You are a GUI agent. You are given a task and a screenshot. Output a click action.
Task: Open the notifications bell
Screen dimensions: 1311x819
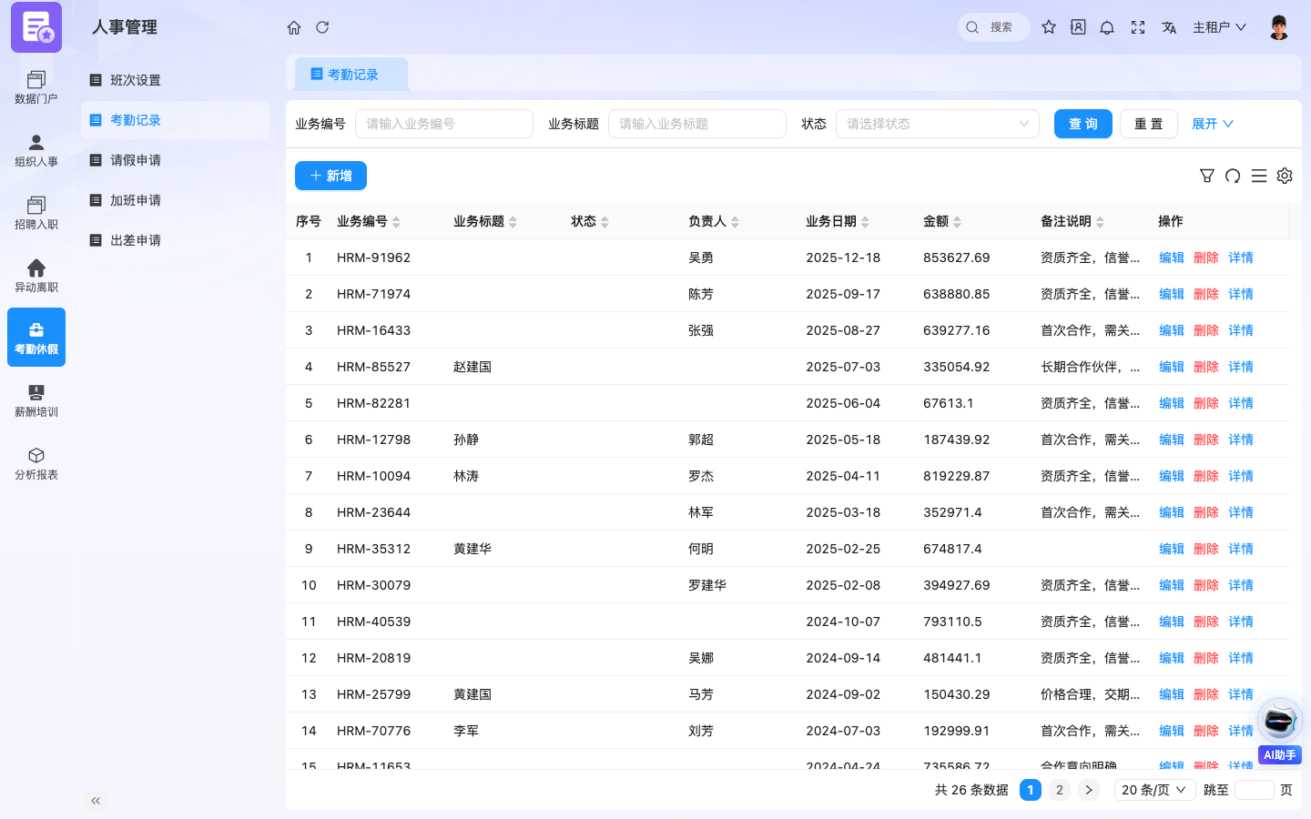1107,27
